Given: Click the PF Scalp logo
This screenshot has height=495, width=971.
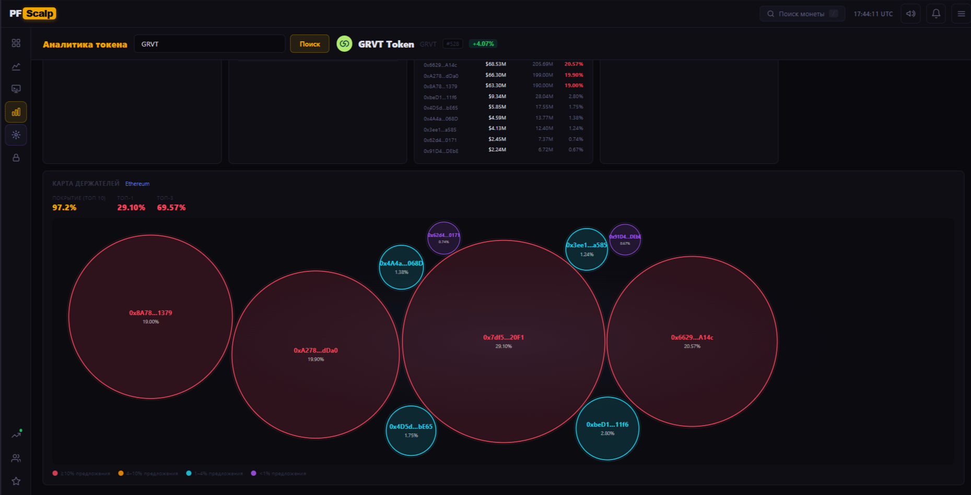Looking at the screenshot, I should [x=32, y=14].
